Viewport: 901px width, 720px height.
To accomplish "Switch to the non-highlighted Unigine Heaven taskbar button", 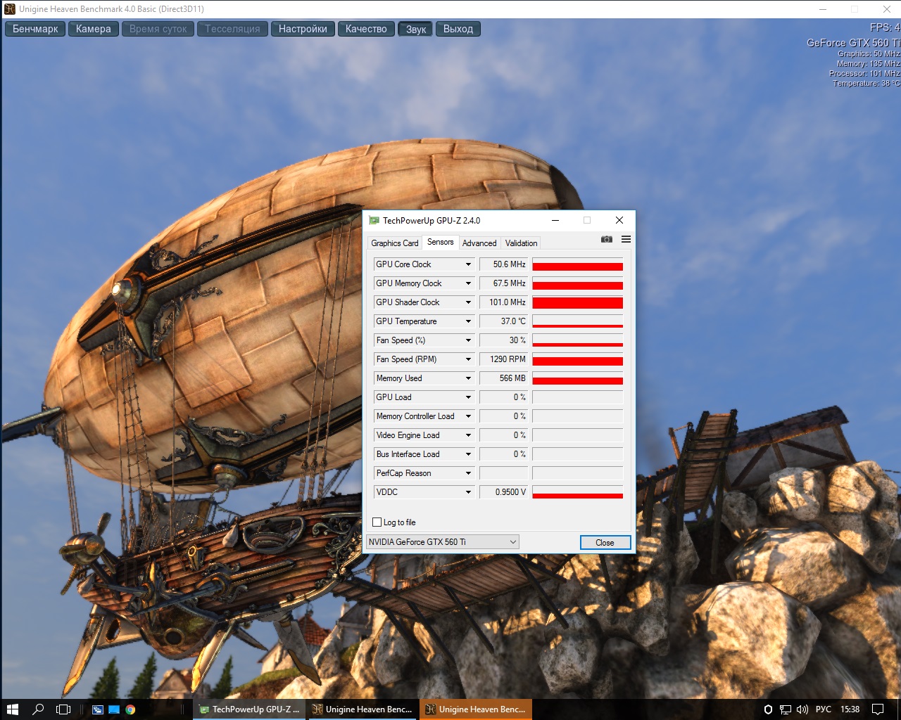I will tap(363, 709).
